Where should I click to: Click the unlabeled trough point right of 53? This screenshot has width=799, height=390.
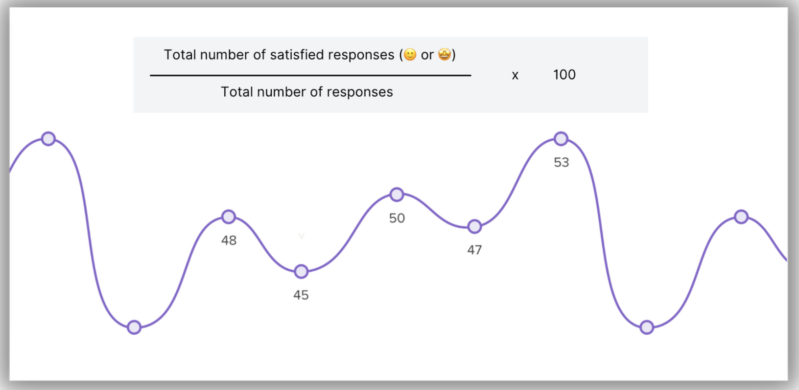point(647,327)
